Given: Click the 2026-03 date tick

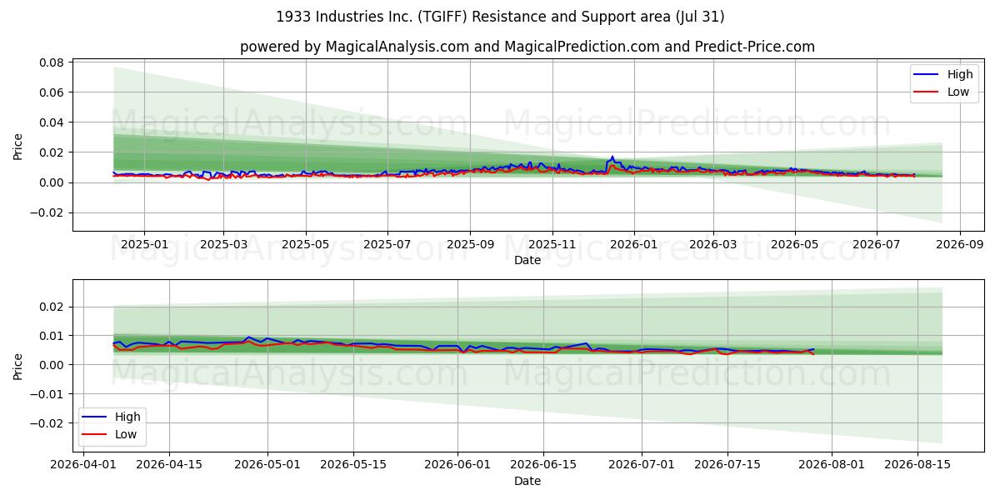Looking at the screenshot, I should pyautogui.click(x=713, y=244).
